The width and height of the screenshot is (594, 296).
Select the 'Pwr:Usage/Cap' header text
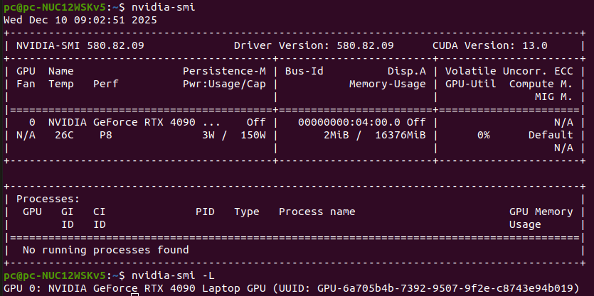pyautogui.click(x=224, y=84)
